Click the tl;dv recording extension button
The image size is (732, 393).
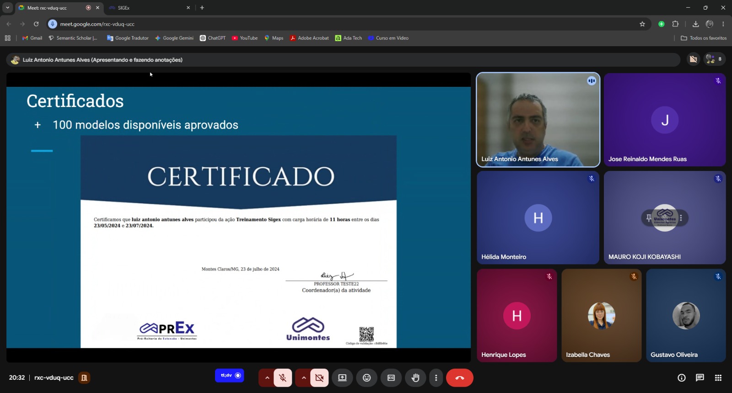(x=230, y=376)
